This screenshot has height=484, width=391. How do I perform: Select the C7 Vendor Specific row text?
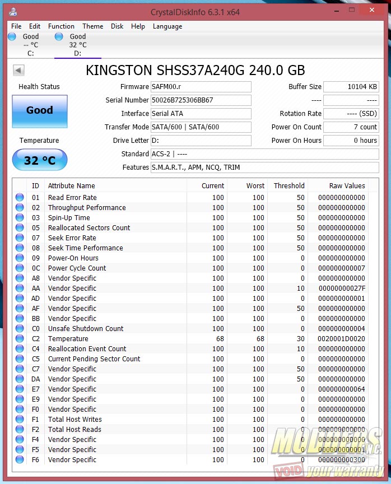pos(72,369)
